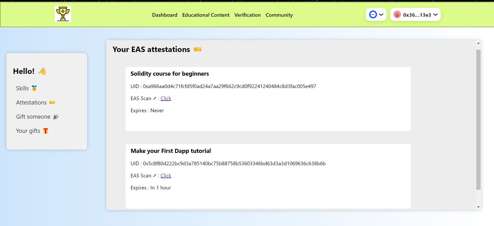
Task: Go to Educational Content
Action: [206, 15]
